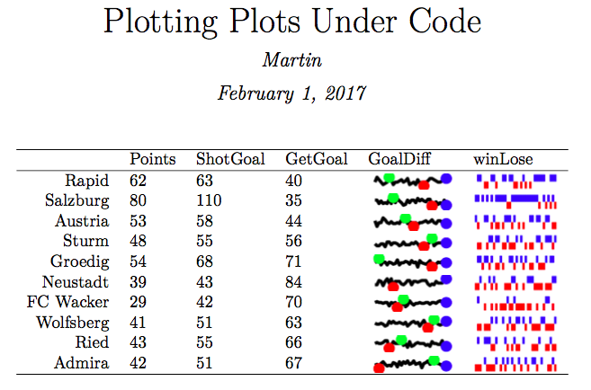Click the title Plotting Plots Under Code
The width and height of the screenshot is (591, 390).
(292, 22)
